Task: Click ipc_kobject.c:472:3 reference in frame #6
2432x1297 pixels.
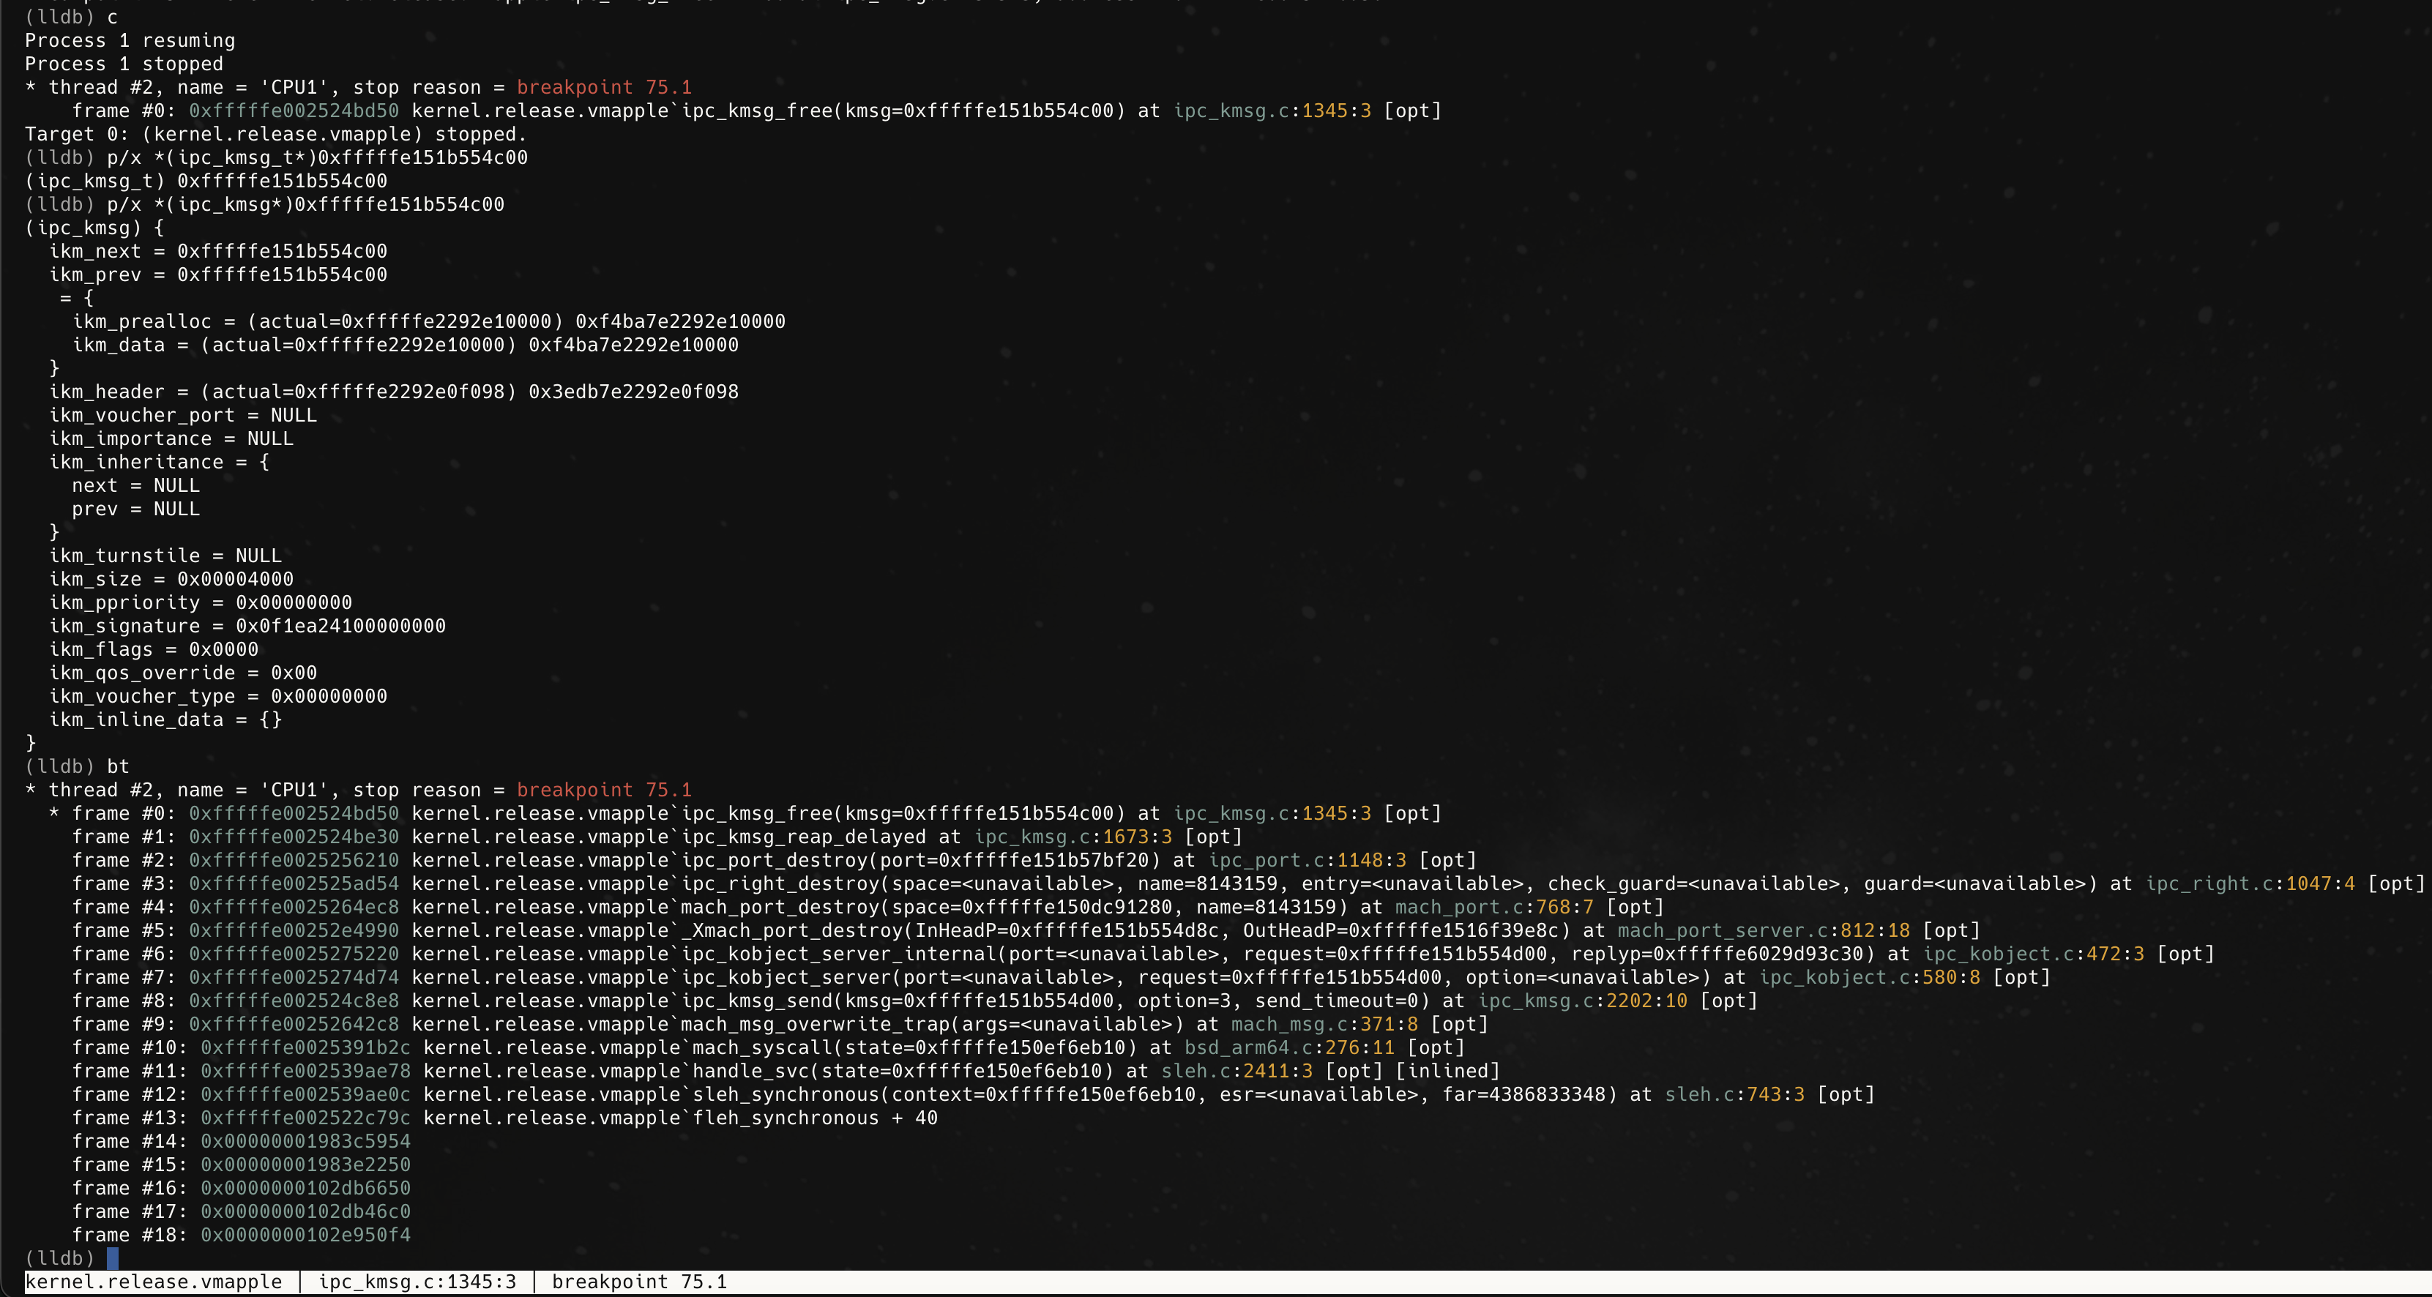Action: (x=2034, y=954)
